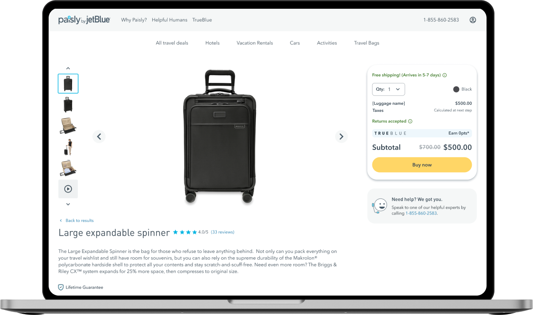Click the Buy now button

(422, 165)
